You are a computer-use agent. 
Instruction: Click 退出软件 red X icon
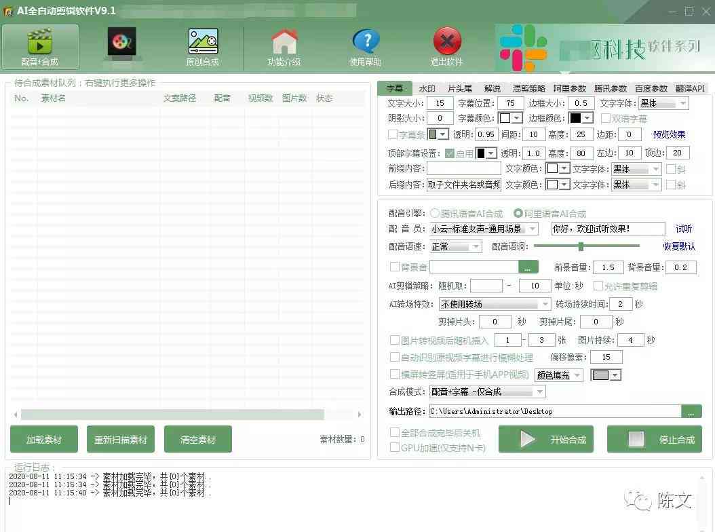tap(446, 47)
